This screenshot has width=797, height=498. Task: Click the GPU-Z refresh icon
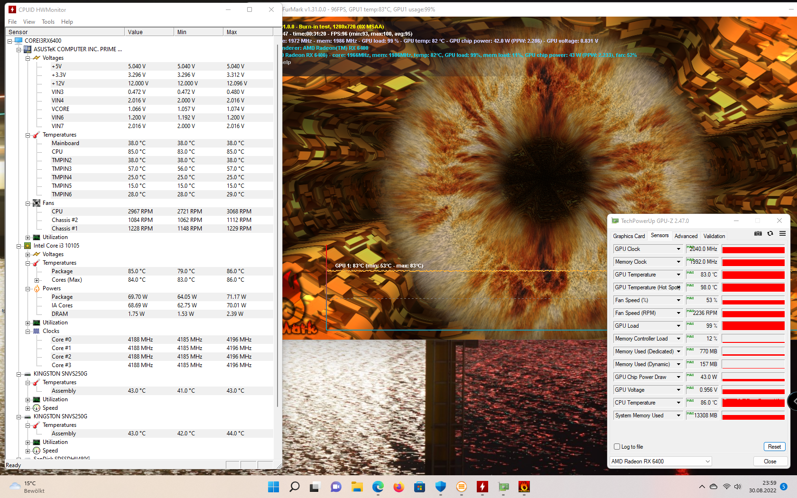point(770,233)
